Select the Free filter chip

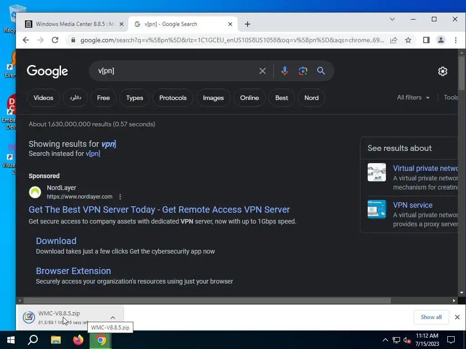103,98
